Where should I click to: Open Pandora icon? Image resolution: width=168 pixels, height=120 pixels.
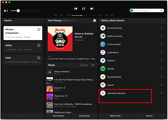[103, 60]
